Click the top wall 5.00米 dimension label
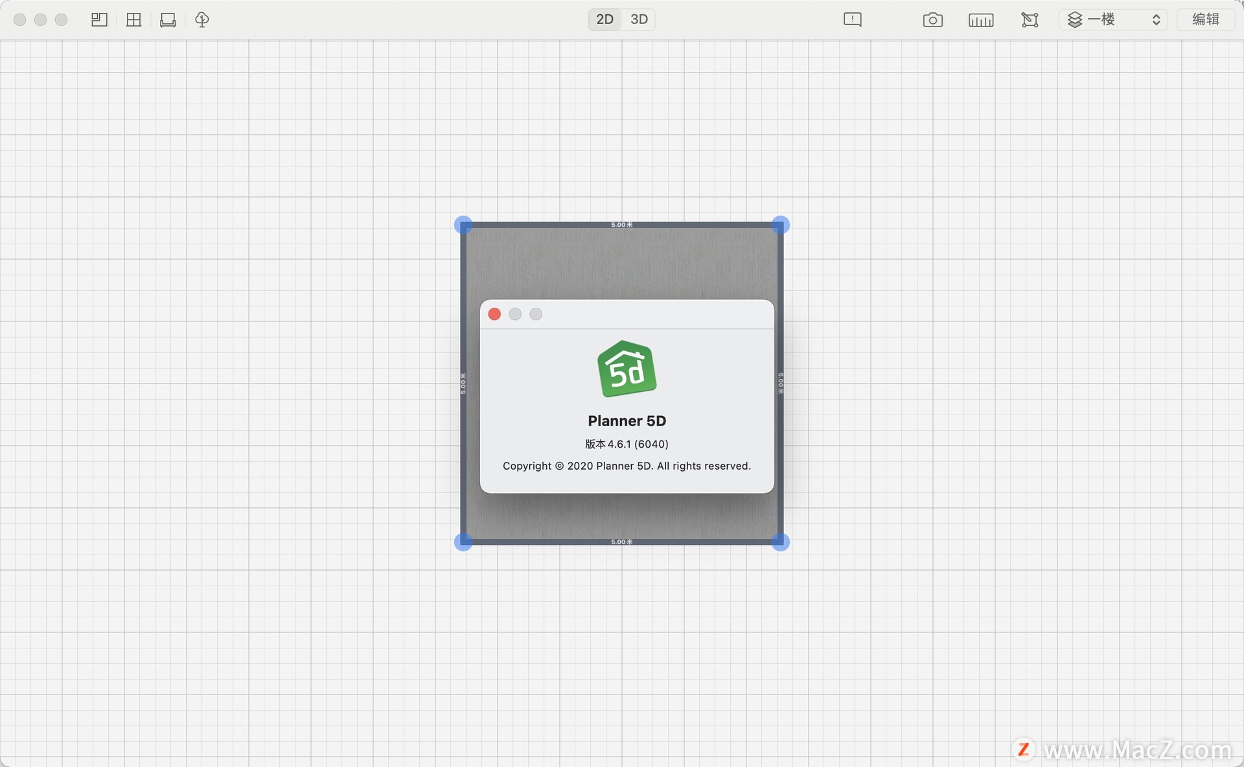This screenshot has height=767, width=1244. pos(622,225)
